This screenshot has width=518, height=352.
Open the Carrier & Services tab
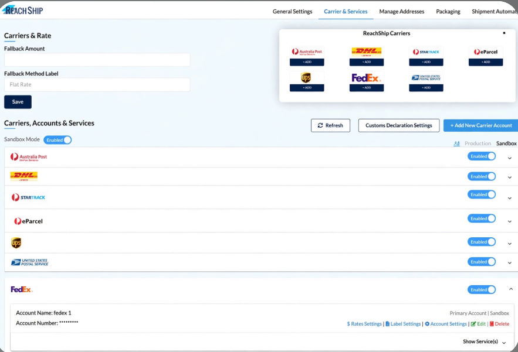click(346, 12)
